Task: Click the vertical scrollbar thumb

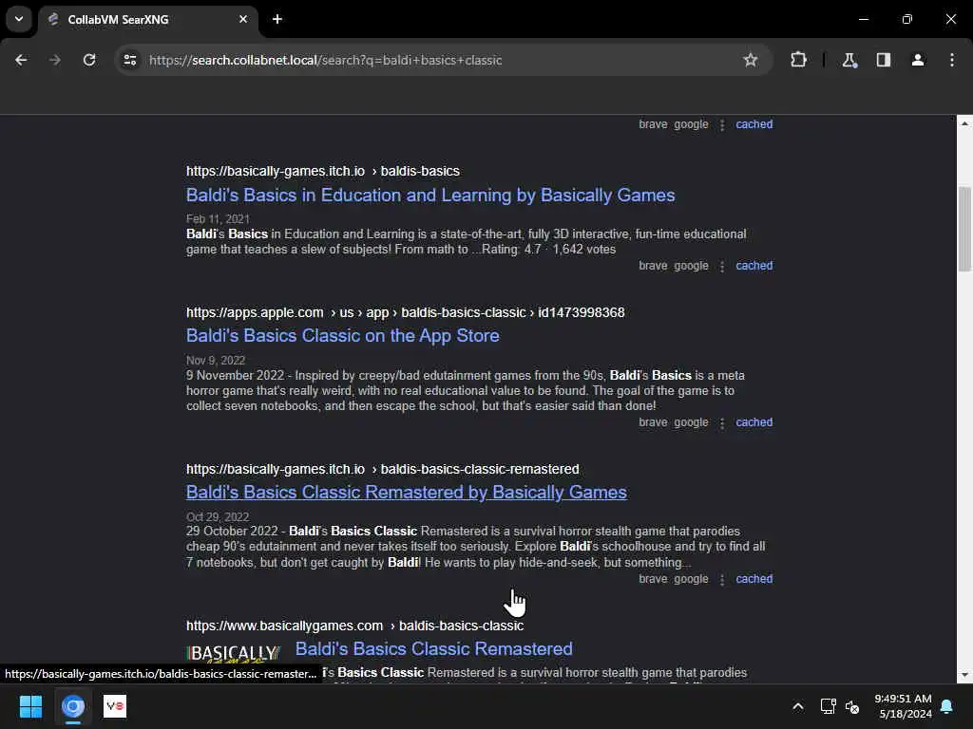Action: 964,230
